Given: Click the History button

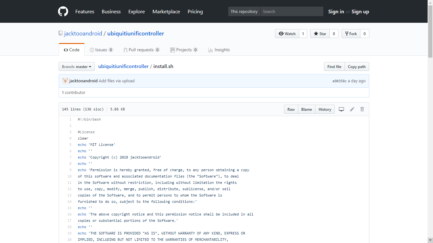Looking at the screenshot, I should coord(325,109).
